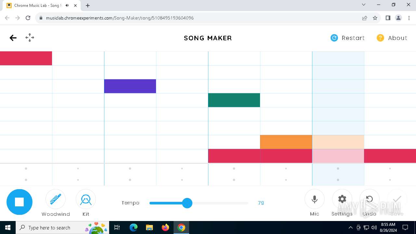Click the address bar URL
This screenshot has height=234, width=416.
tap(120, 18)
